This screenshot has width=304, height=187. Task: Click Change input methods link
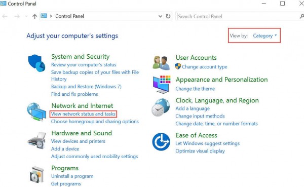(200, 116)
